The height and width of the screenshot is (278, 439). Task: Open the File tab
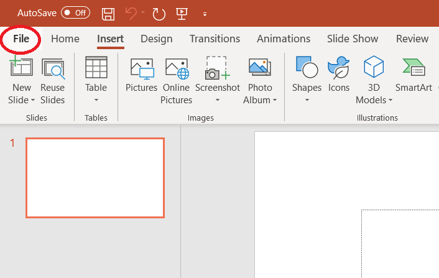coord(21,39)
